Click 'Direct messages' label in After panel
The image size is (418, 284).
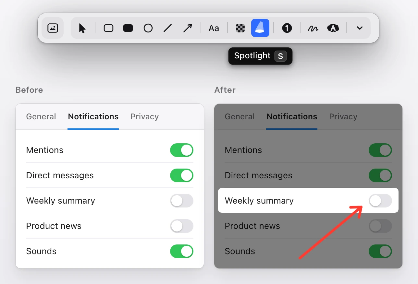pos(258,175)
